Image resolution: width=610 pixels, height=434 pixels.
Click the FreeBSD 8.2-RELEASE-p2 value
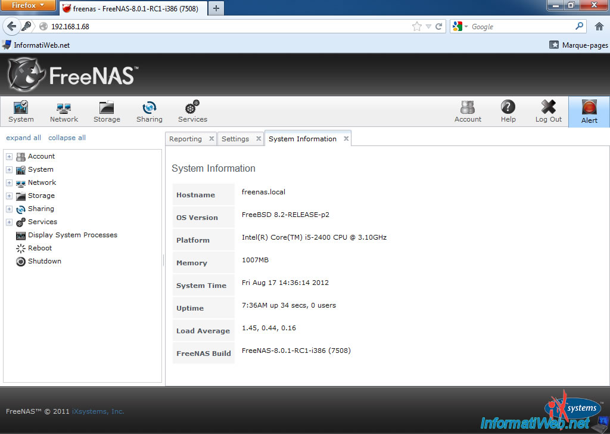click(285, 215)
